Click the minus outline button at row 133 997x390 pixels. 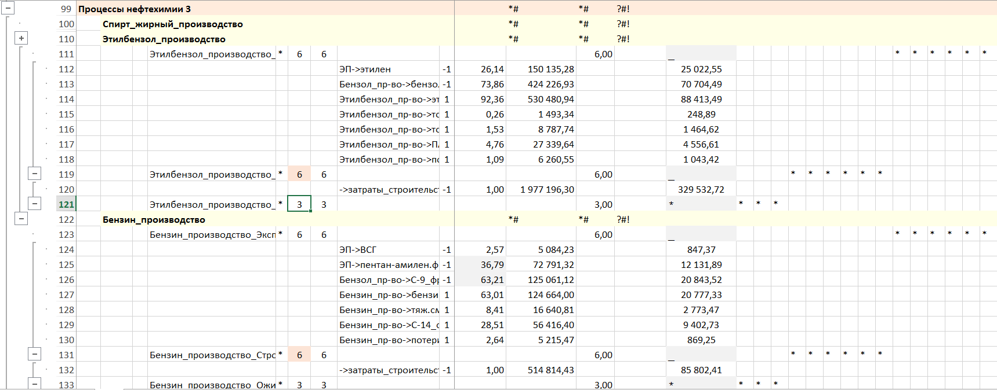[x=35, y=384]
